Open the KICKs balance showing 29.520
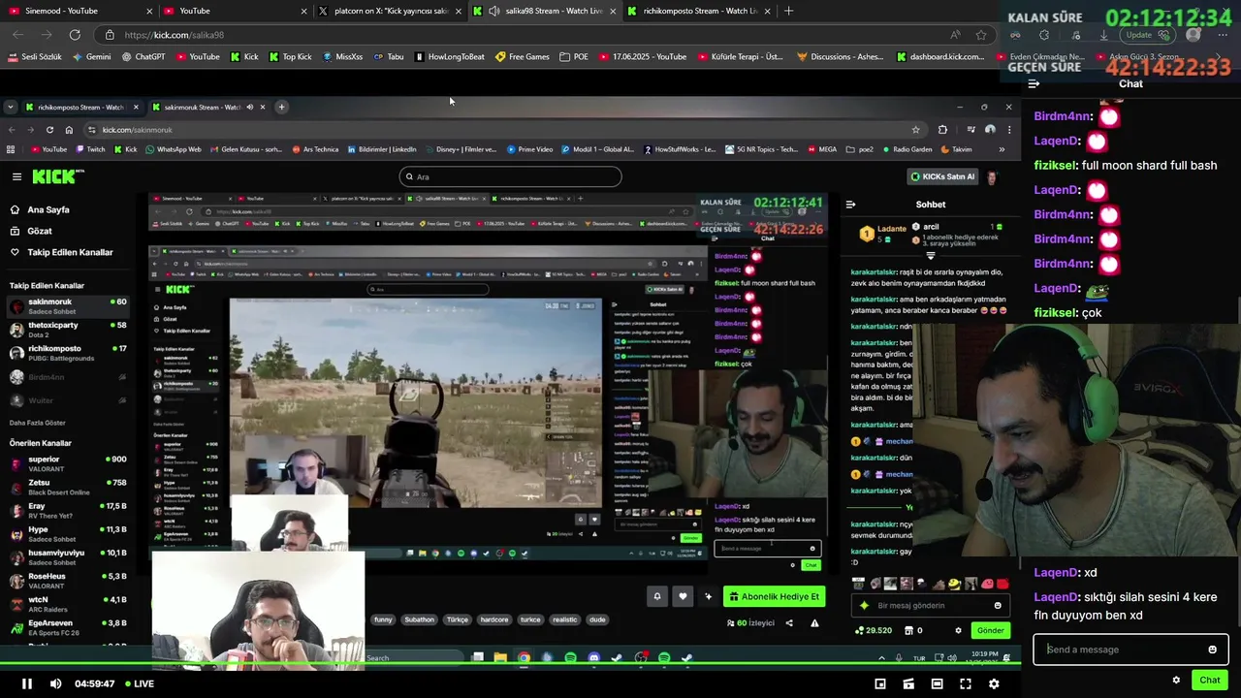 tap(873, 630)
